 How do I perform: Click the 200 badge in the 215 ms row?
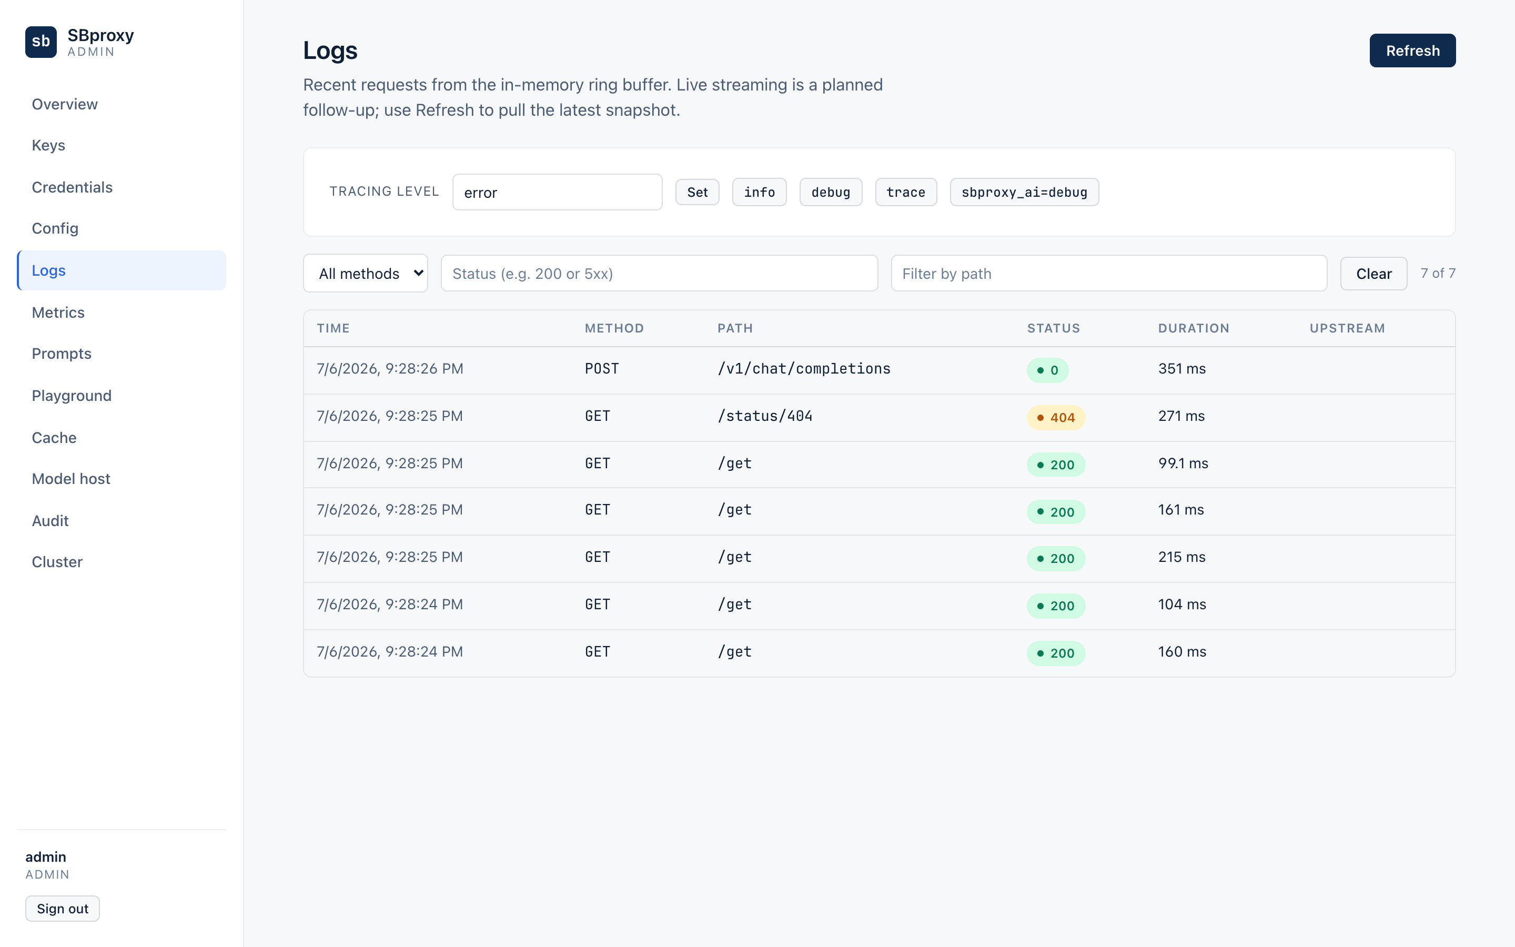tap(1055, 559)
